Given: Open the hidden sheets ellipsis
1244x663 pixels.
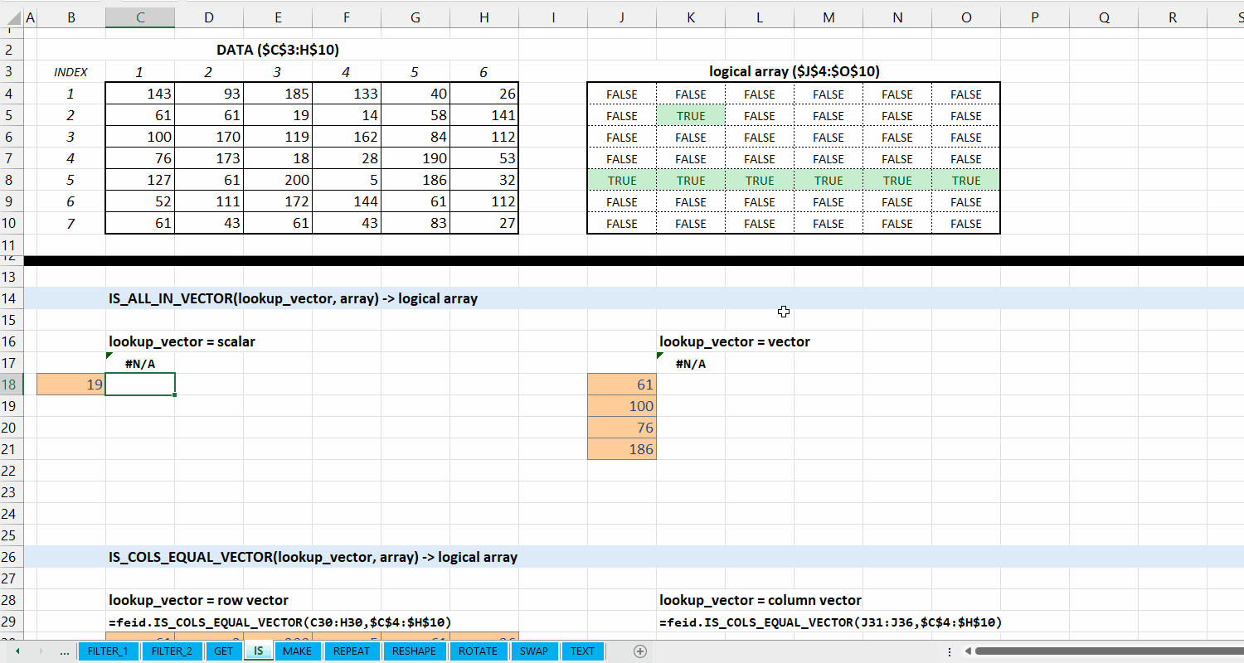Looking at the screenshot, I should [65, 651].
